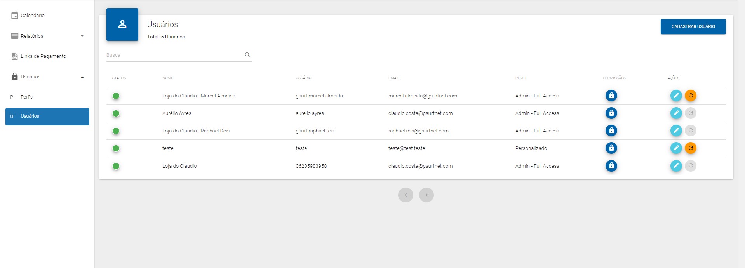Expand the Relatórios sidebar menu
This screenshot has width=745, height=268.
pyautogui.click(x=47, y=36)
